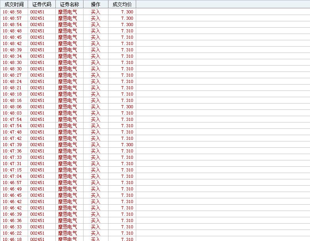Click price 7.300 in the 10:47:39 row
Image resolution: width=310 pixels, height=241 pixels.
click(127, 145)
